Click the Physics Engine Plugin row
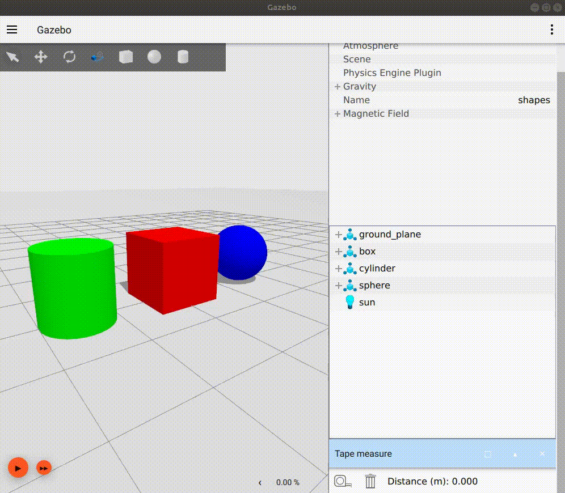 tap(442, 73)
